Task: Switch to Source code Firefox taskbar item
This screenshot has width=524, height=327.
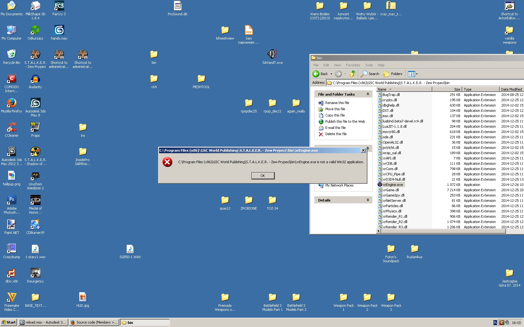Action: [94, 322]
